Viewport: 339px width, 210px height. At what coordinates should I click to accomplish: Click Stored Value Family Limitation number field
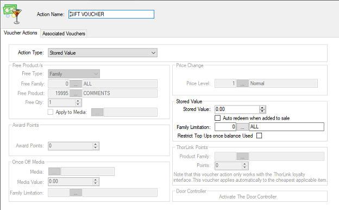225,127
